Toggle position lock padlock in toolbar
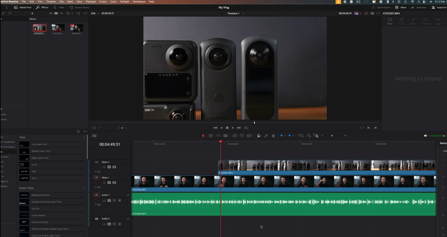 pyautogui.click(x=274, y=136)
